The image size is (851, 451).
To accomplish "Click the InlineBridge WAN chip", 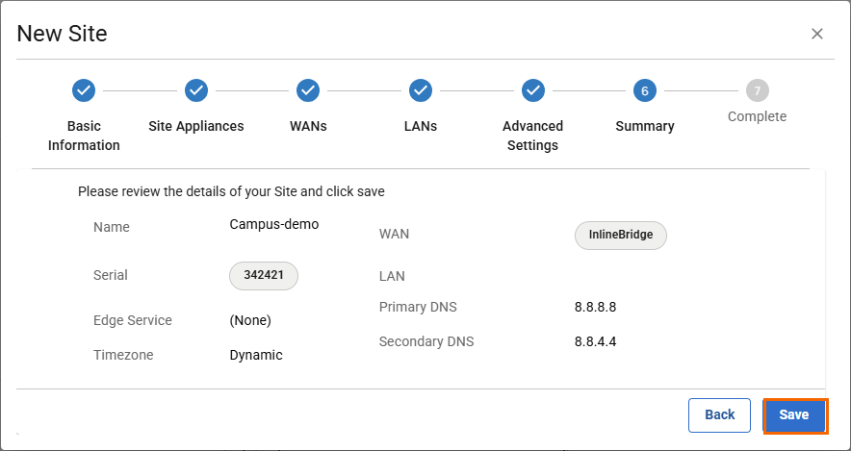I will point(621,236).
